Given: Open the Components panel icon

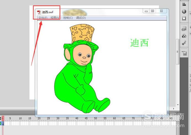Looking at the screenshot, I should click(184, 36).
